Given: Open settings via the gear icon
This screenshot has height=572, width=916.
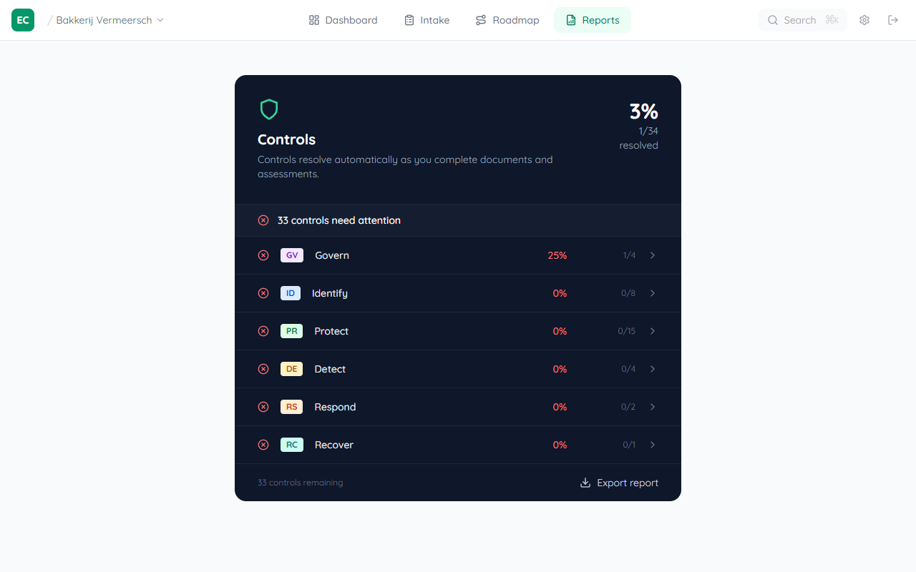Looking at the screenshot, I should (864, 20).
